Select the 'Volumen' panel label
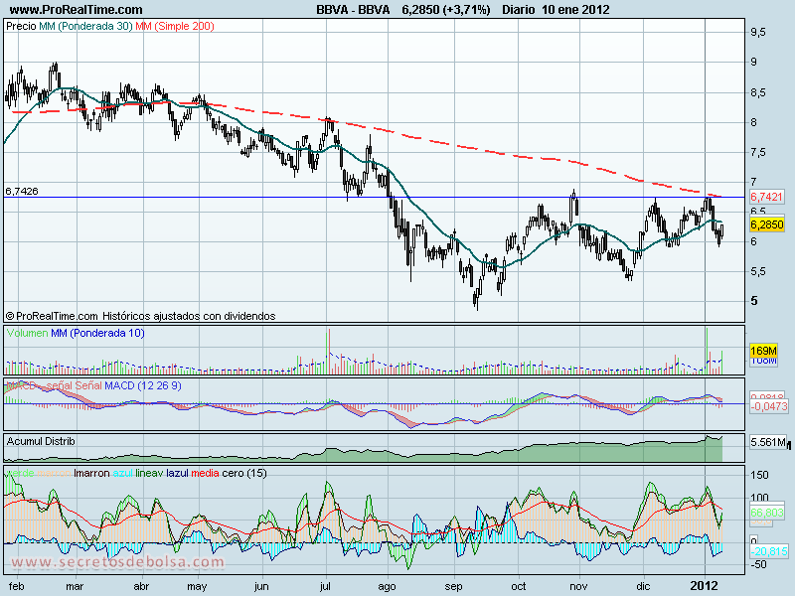Screen dimensions: 795x596 point(28,333)
